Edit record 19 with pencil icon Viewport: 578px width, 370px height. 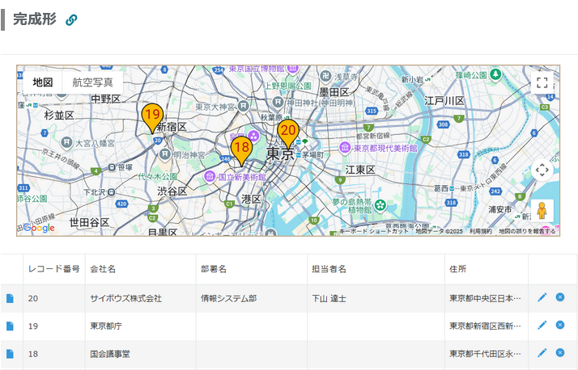coord(542,325)
